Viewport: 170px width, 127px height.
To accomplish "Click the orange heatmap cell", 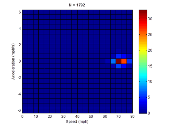I will tap(124, 61).
